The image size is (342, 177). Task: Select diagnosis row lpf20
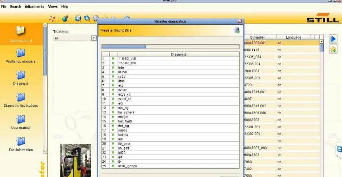[170, 153]
